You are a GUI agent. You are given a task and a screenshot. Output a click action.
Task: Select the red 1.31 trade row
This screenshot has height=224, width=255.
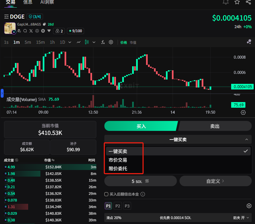(50, 207)
